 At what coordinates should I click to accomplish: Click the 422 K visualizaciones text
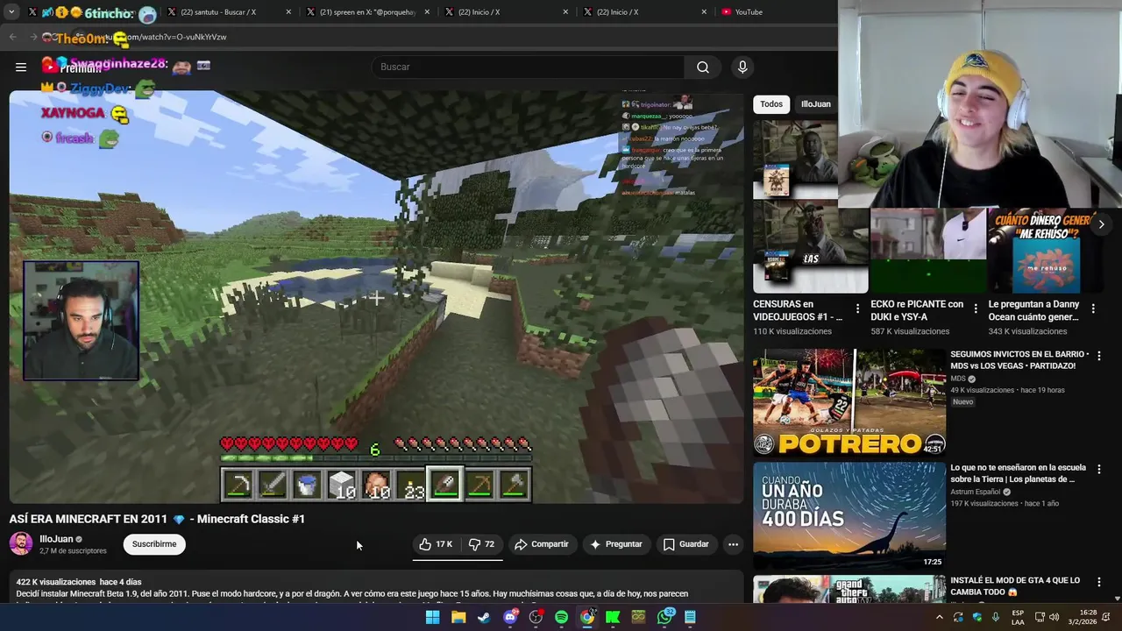point(56,582)
